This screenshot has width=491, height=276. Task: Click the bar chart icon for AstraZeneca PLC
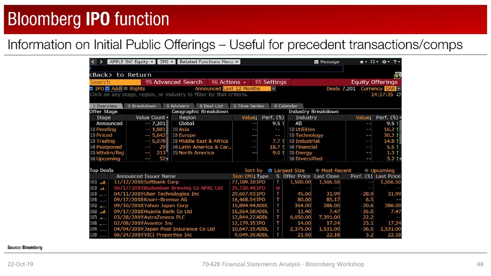coord(103,218)
